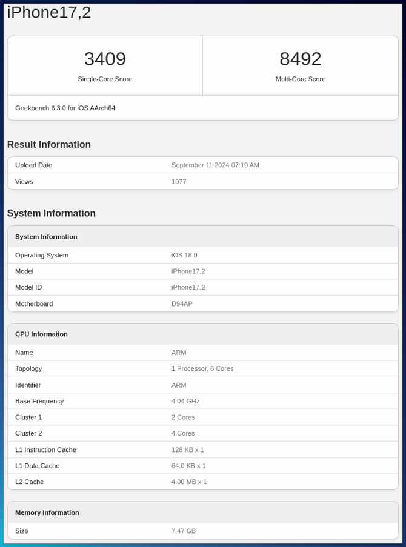Screen dimensions: 406x547
Task: Click the Cluster 1 label
Action: [28, 417]
